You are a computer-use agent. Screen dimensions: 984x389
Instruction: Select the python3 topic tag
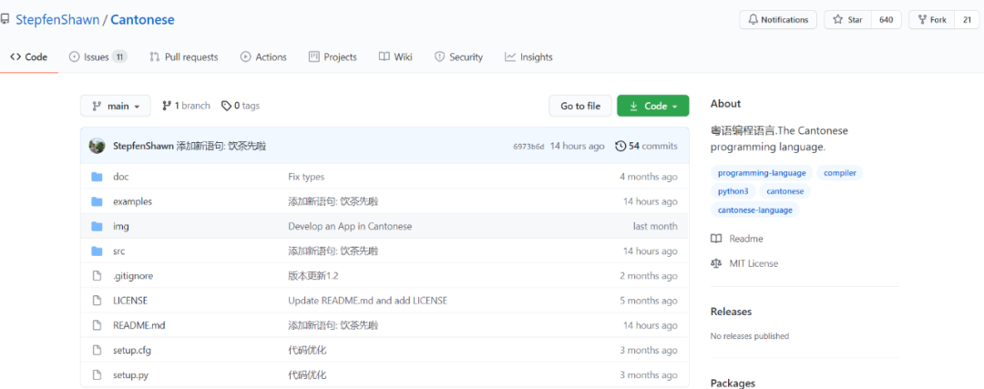733,191
